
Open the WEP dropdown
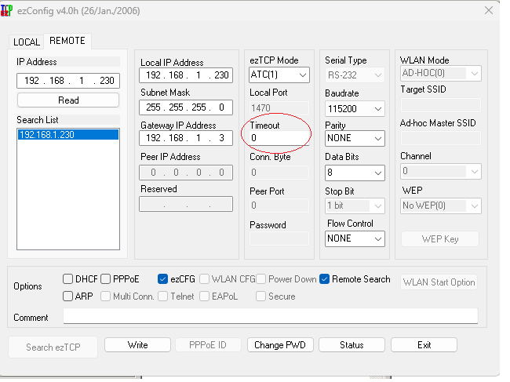point(441,206)
